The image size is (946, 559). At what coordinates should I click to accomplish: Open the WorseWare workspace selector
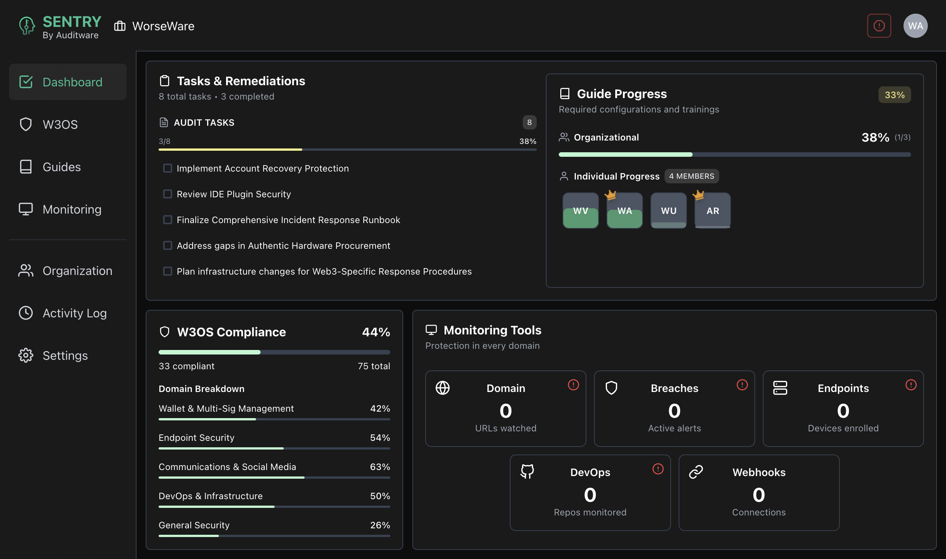[155, 26]
